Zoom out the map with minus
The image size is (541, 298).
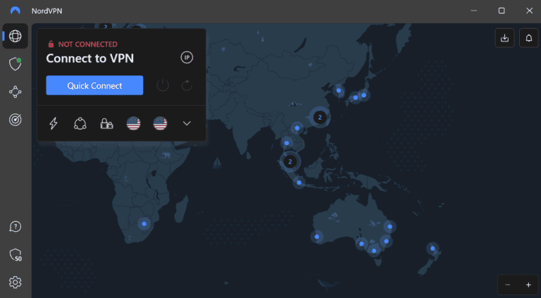click(x=507, y=285)
